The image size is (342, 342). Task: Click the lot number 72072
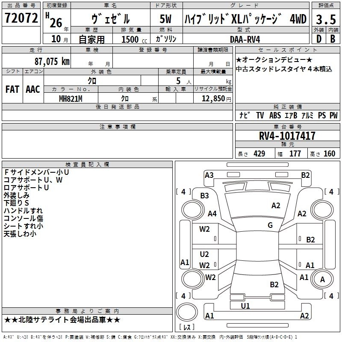point(21,19)
